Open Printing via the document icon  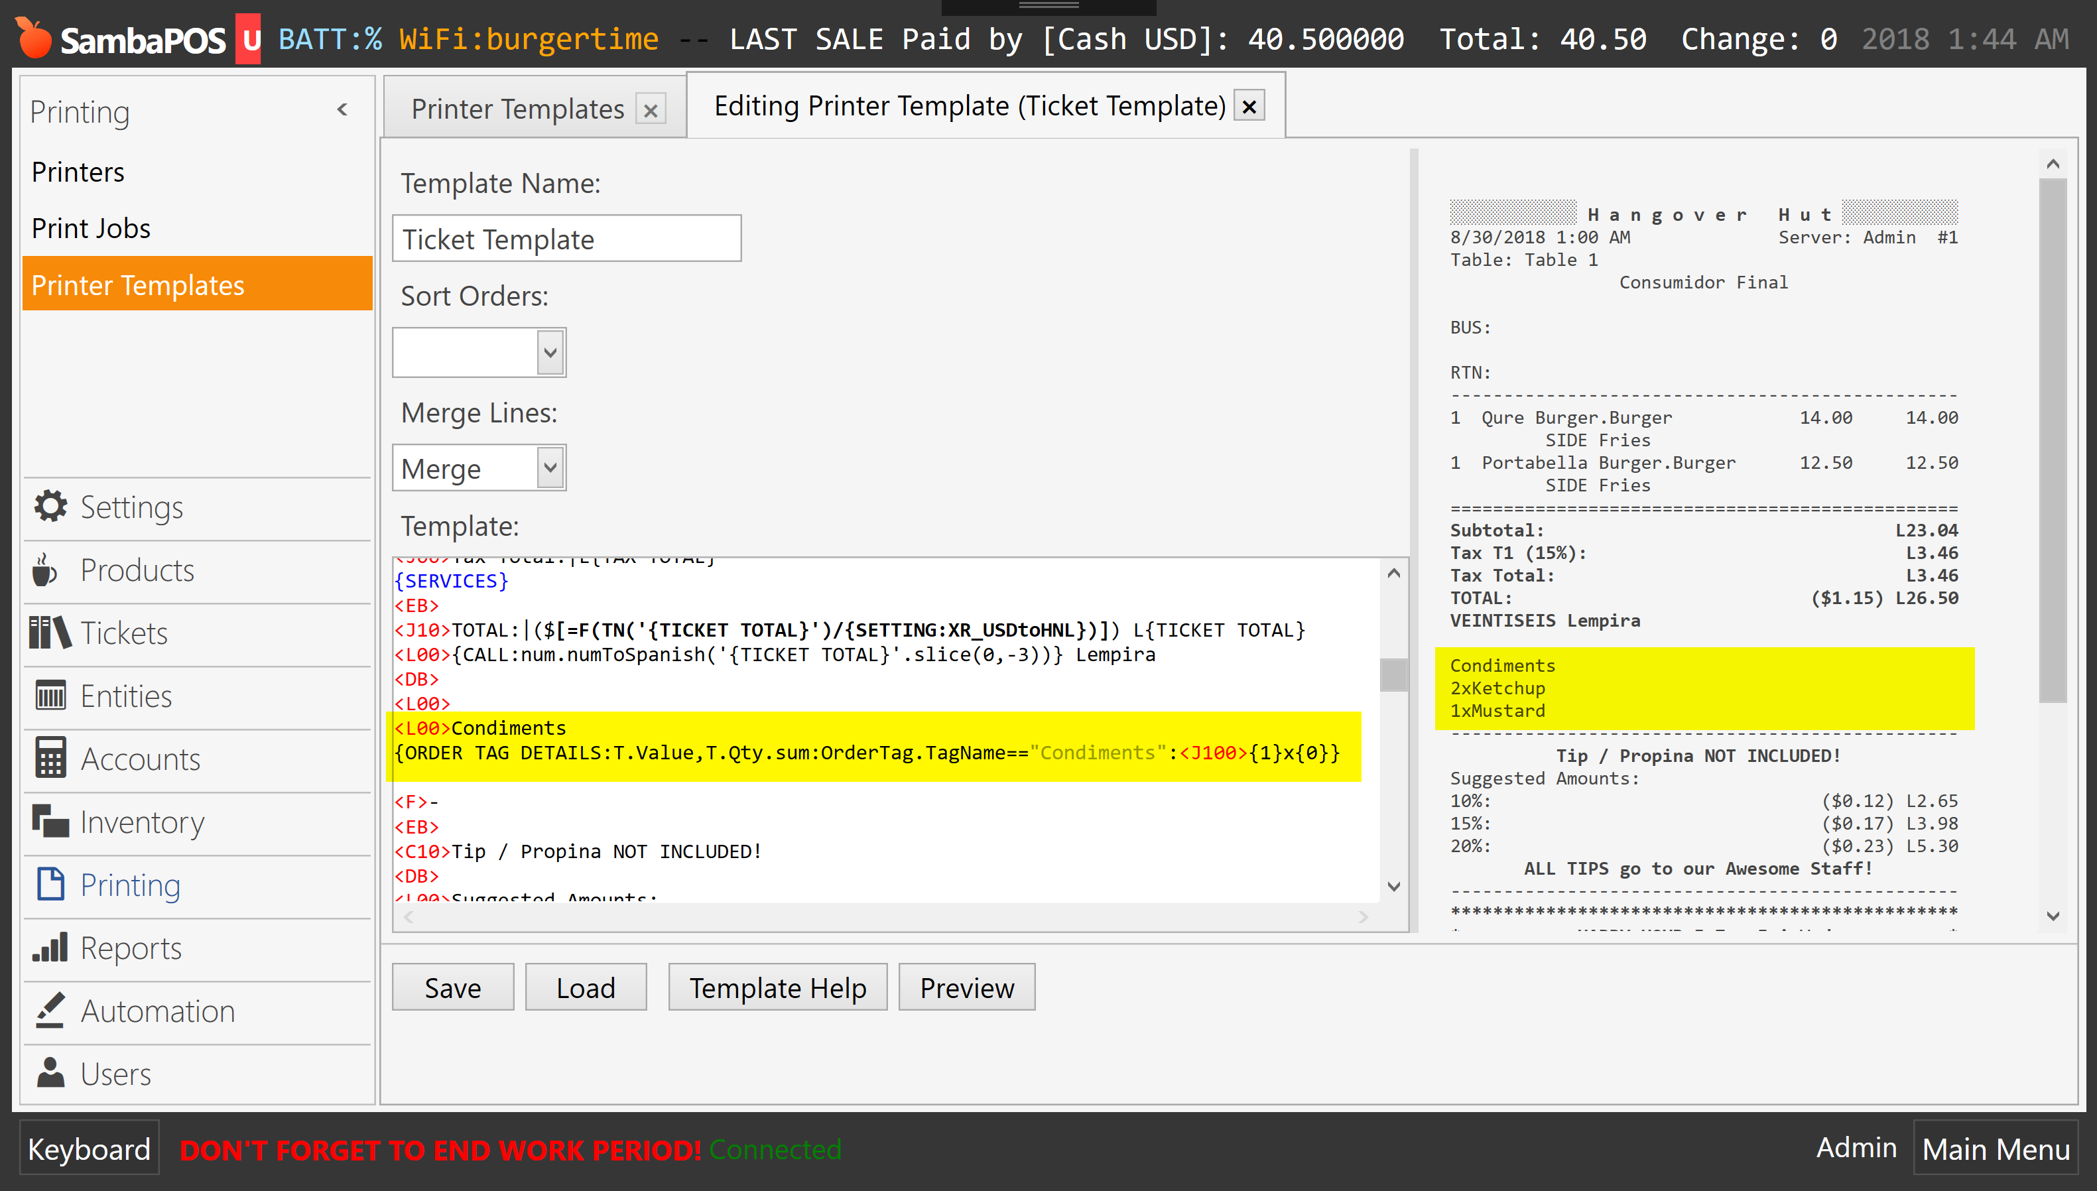click(50, 884)
